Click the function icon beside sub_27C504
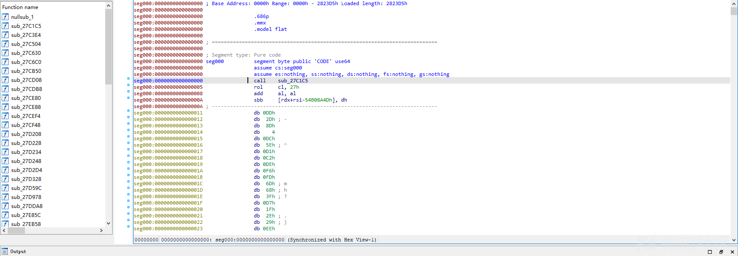738x256 pixels. coord(5,44)
